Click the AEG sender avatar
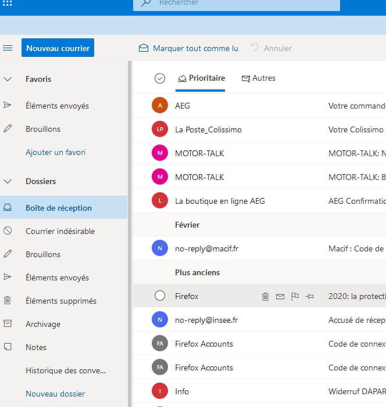This screenshot has width=386, height=407. coord(159,106)
